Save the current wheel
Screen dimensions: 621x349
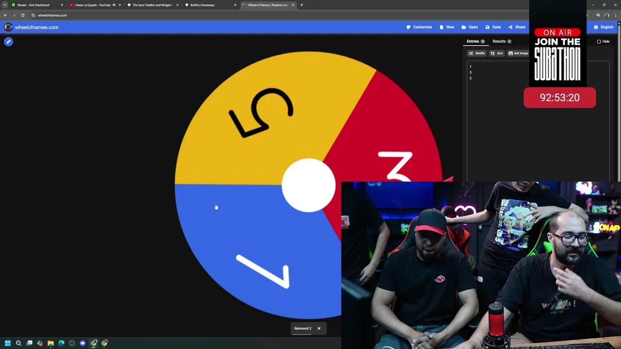click(493, 27)
